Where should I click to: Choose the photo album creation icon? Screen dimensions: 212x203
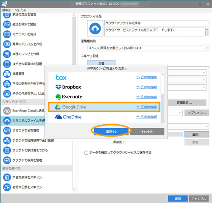pos(7,44)
